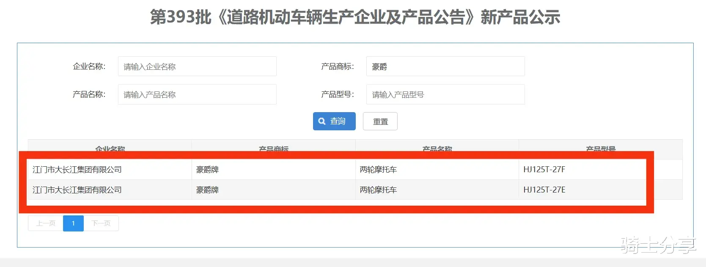Click the model number HJ125T-27F
The width and height of the screenshot is (706, 267).
pyautogui.click(x=544, y=170)
